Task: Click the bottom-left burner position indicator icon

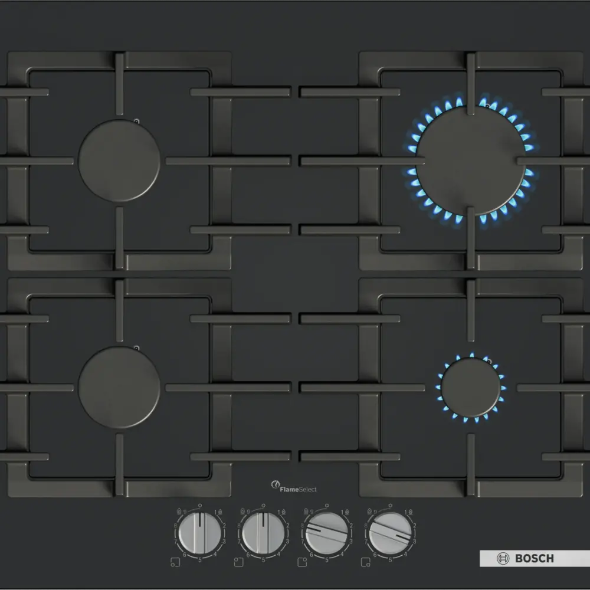Action: pyautogui.click(x=175, y=562)
